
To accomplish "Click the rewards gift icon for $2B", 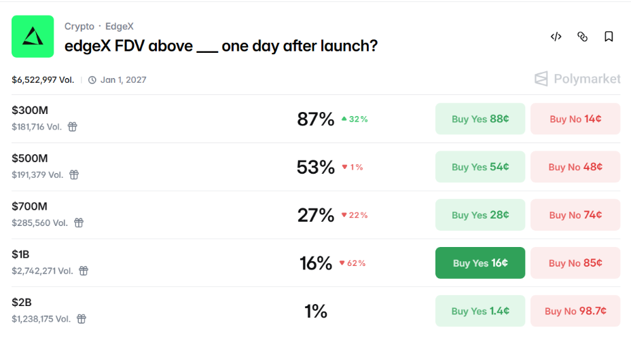I will tap(82, 319).
